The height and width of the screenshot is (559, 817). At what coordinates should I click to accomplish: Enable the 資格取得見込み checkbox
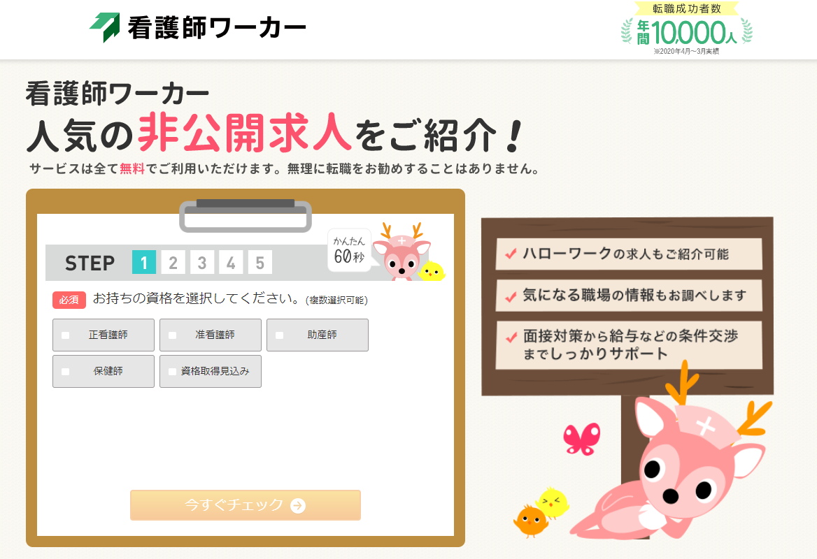point(173,372)
